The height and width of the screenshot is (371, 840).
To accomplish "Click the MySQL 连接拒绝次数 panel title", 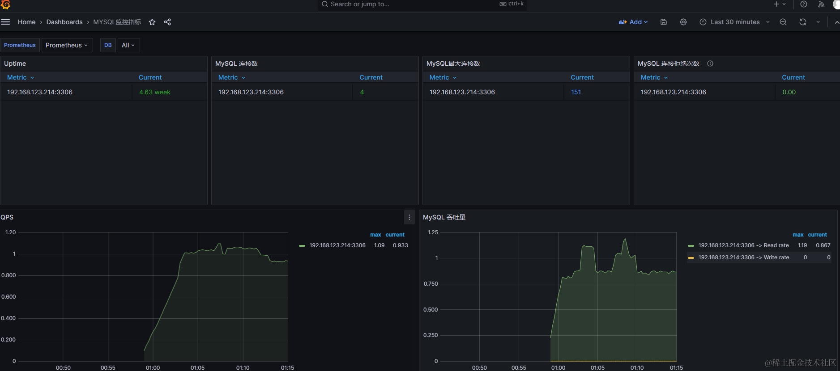I will tap(669, 63).
